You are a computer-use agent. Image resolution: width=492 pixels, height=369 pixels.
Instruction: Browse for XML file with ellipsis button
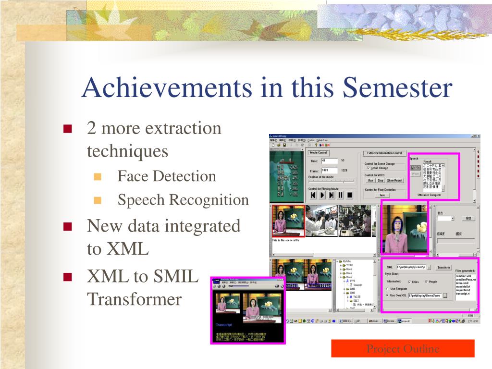pos(429,267)
